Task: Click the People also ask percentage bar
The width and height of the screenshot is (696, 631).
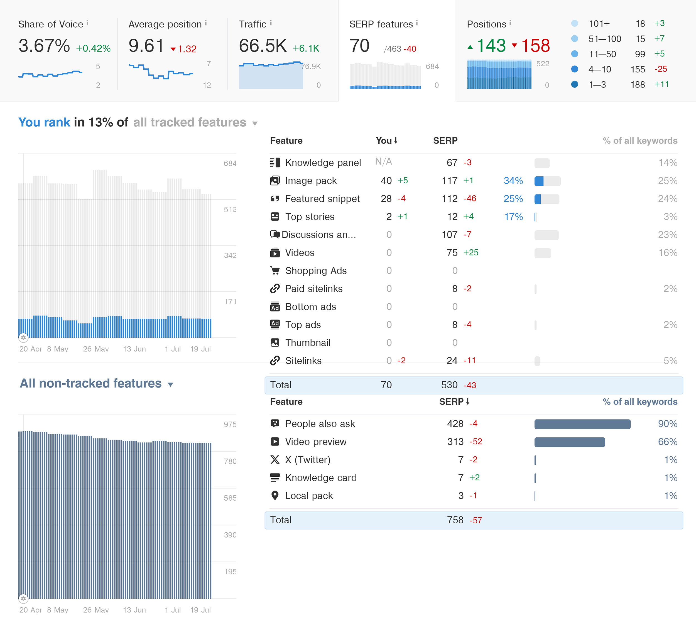Action: 582,424
